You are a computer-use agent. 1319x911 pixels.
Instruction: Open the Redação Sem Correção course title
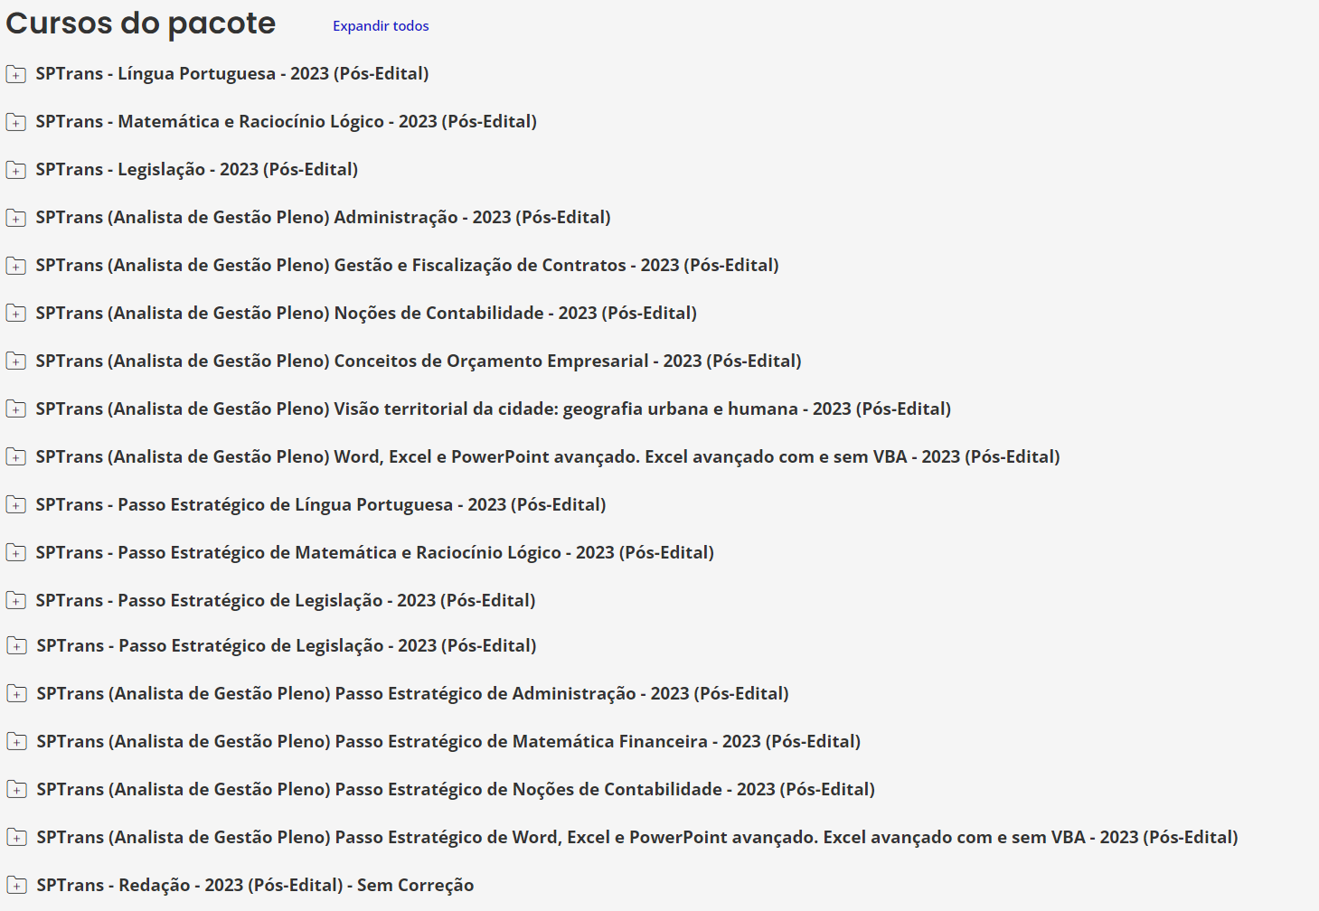(255, 885)
